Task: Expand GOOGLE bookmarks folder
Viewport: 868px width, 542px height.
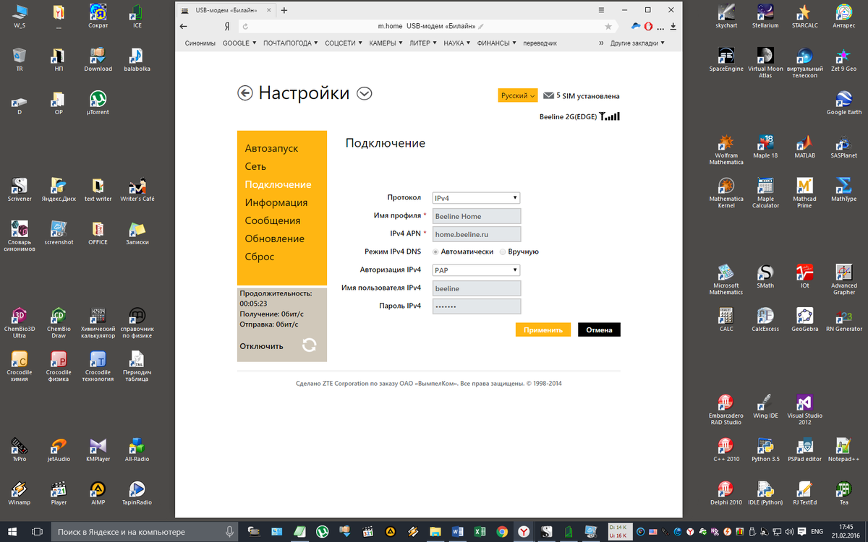Action: coord(239,43)
